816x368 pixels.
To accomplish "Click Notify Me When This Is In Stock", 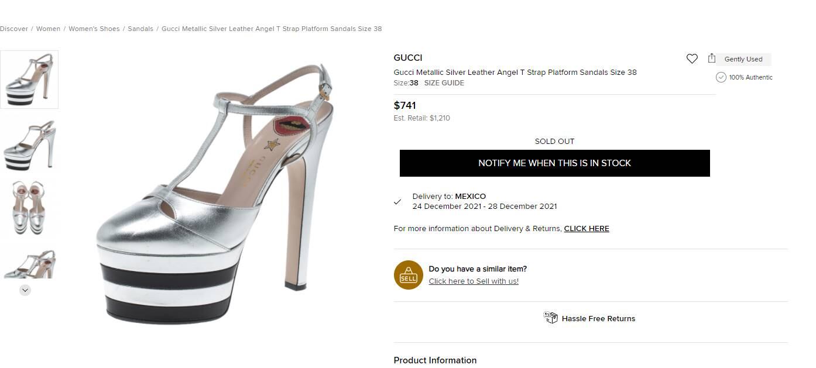I will pyautogui.click(x=554, y=163).
